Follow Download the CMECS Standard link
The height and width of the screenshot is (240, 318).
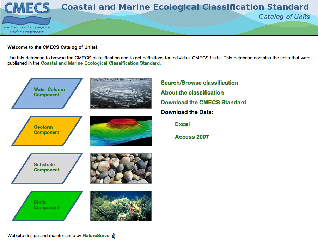point(203,102)
